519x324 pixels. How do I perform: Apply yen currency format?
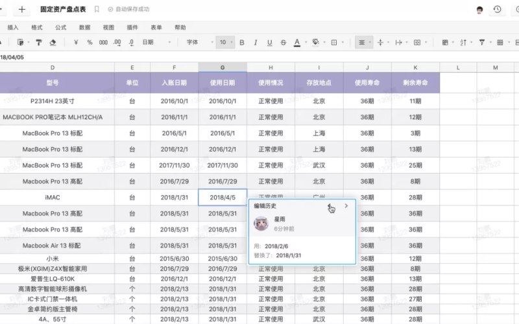pos(76,42)
